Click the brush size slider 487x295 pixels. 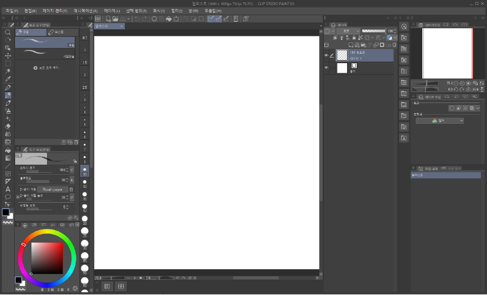click(39, 172)
